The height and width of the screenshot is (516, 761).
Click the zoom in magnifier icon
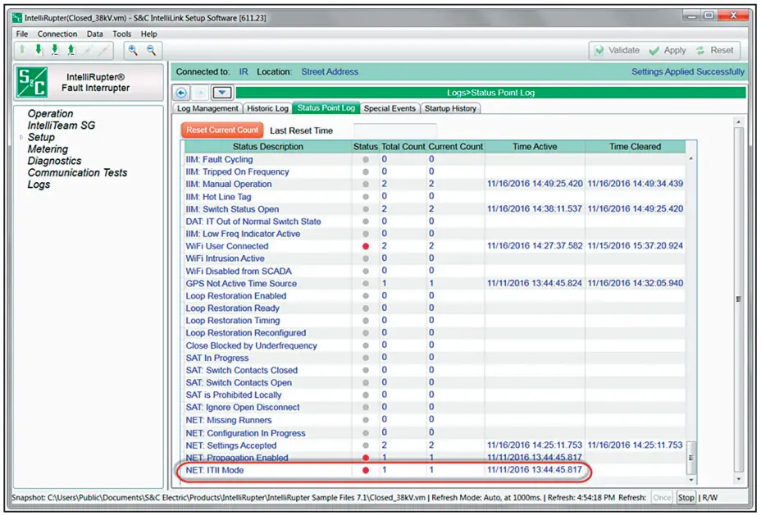tap(133, 50)
